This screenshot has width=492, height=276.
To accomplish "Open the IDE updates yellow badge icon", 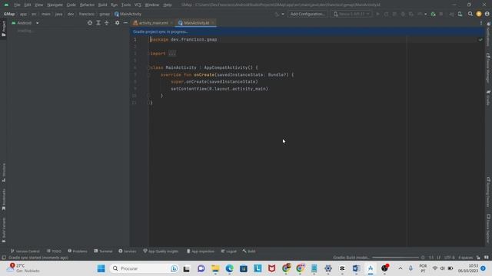I will (x=479, y=14).
